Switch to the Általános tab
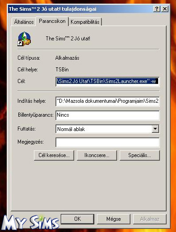 click(24, 22)
